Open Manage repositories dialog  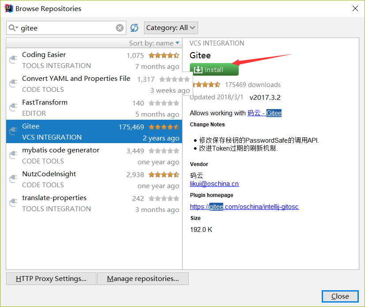point(143,279)
